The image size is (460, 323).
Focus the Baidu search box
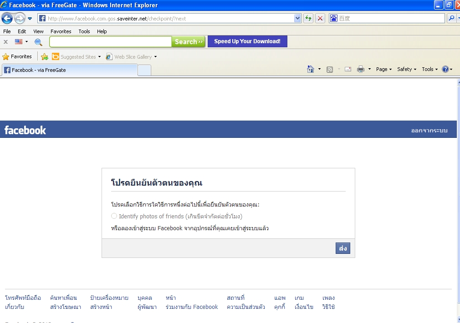click(x=391, y=19)
